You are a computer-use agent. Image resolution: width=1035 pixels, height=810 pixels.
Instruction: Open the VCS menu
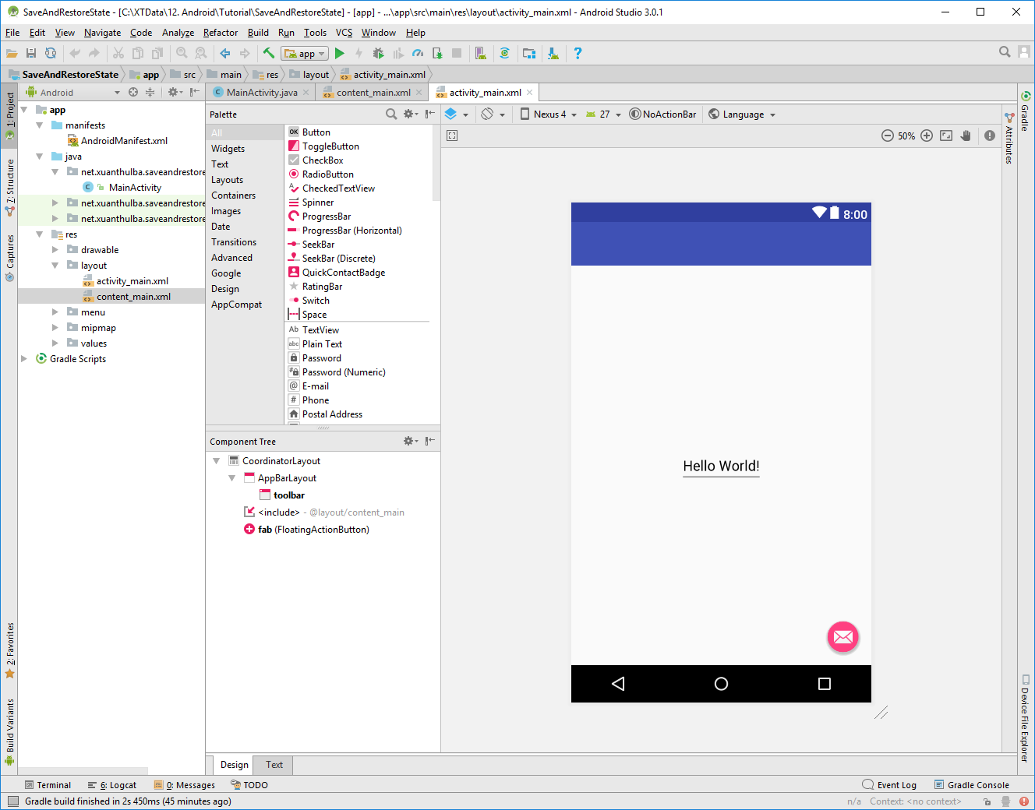point(344,33)
